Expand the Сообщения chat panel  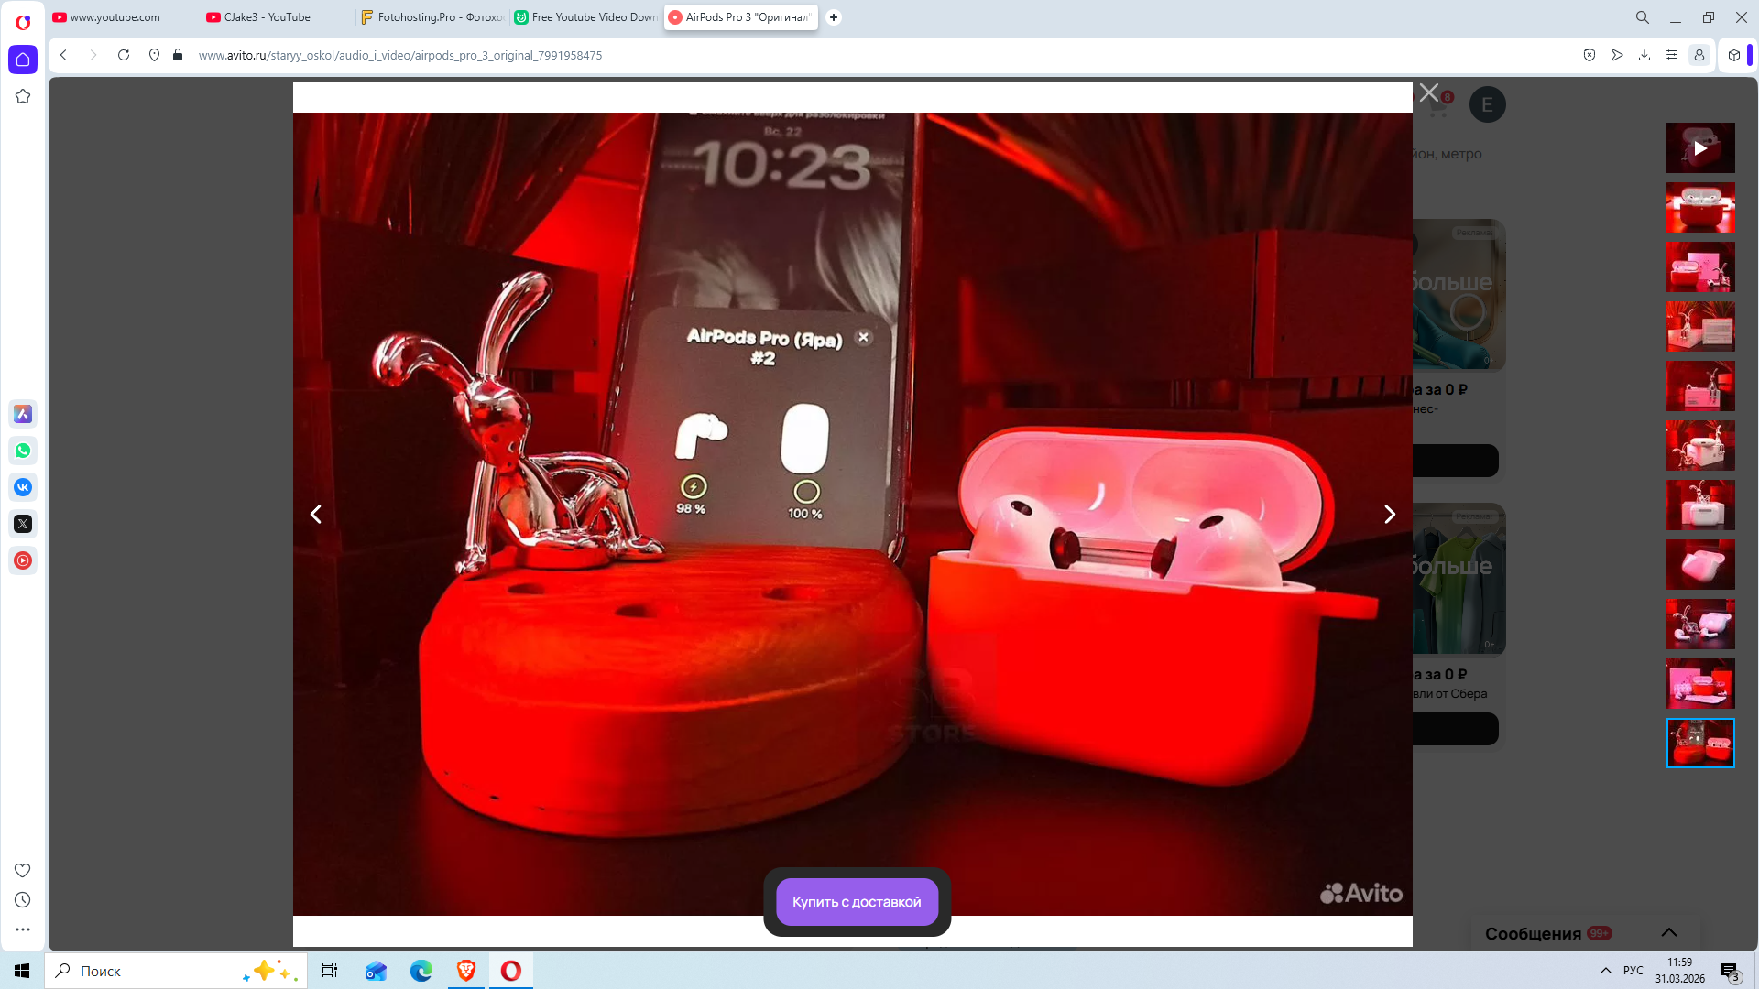click(x=1668, y=932)
